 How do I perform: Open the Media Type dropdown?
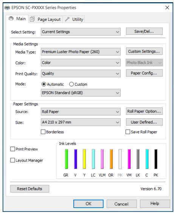(x=81, y=52)
